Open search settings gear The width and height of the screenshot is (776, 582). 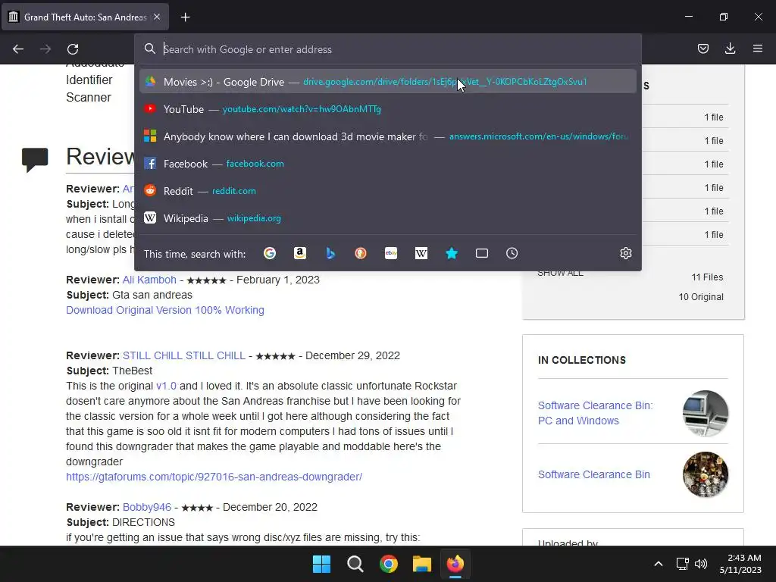(625, 253)
